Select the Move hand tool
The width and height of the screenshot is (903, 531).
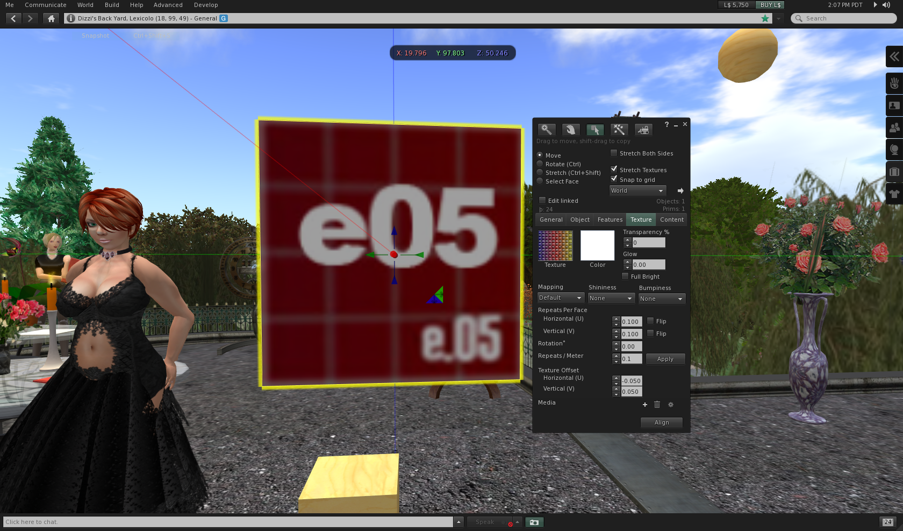click(570, 130)
